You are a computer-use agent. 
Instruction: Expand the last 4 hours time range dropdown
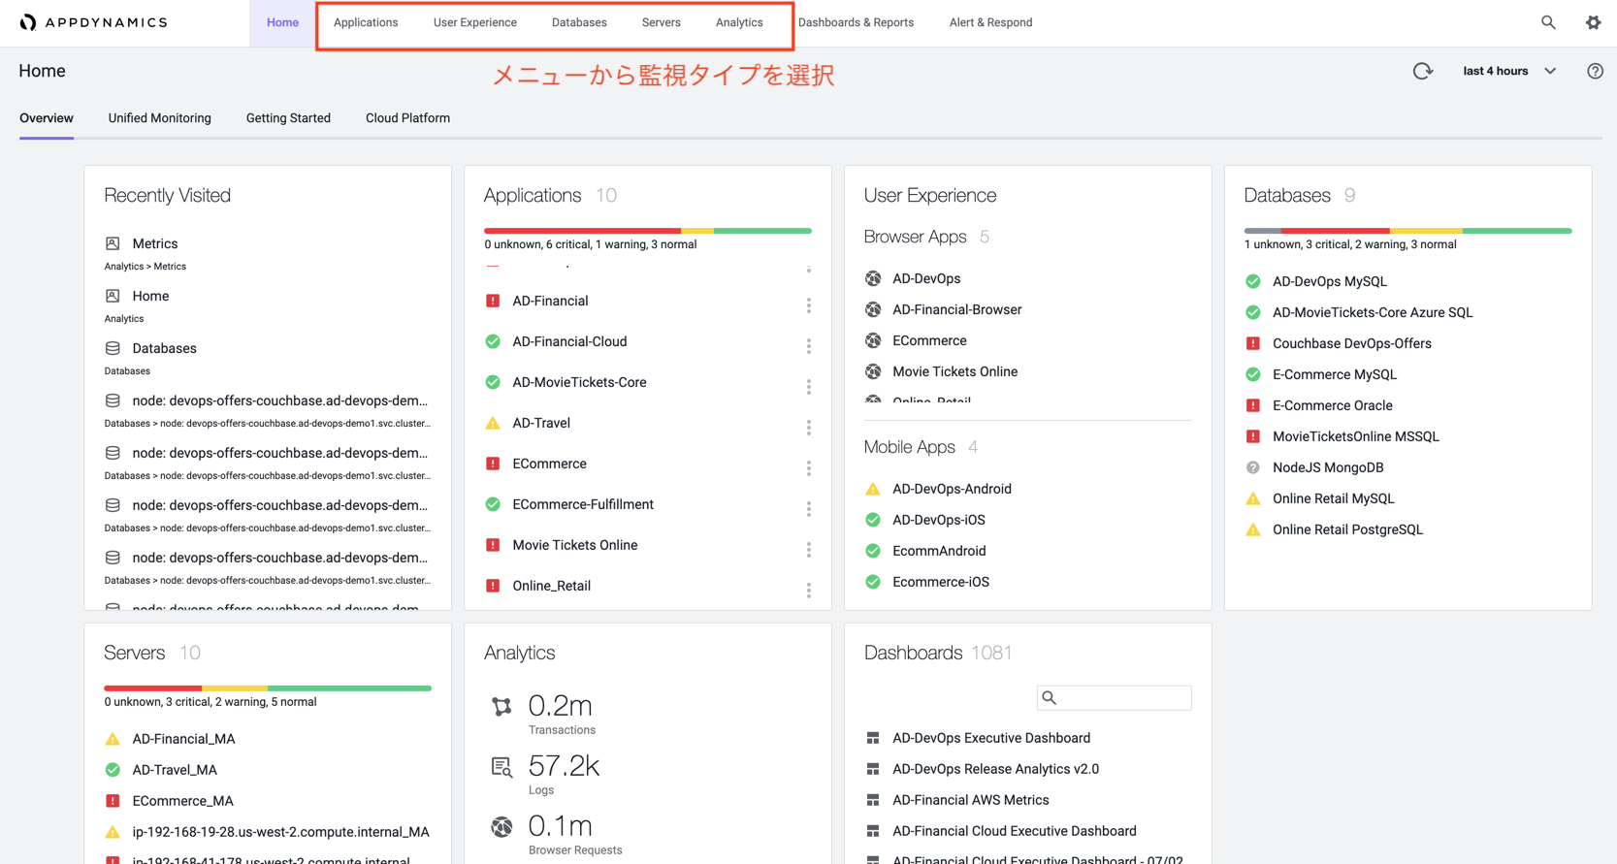[1509, 71]
